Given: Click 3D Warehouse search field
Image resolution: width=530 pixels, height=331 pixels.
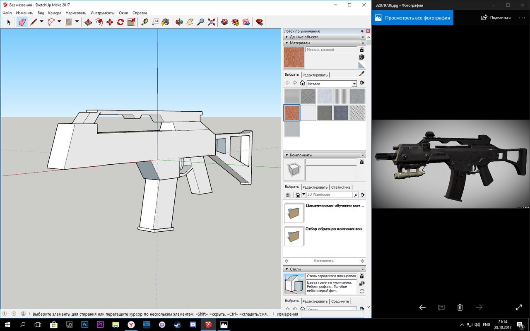Looking at the screenshot, I should point(330,194).
